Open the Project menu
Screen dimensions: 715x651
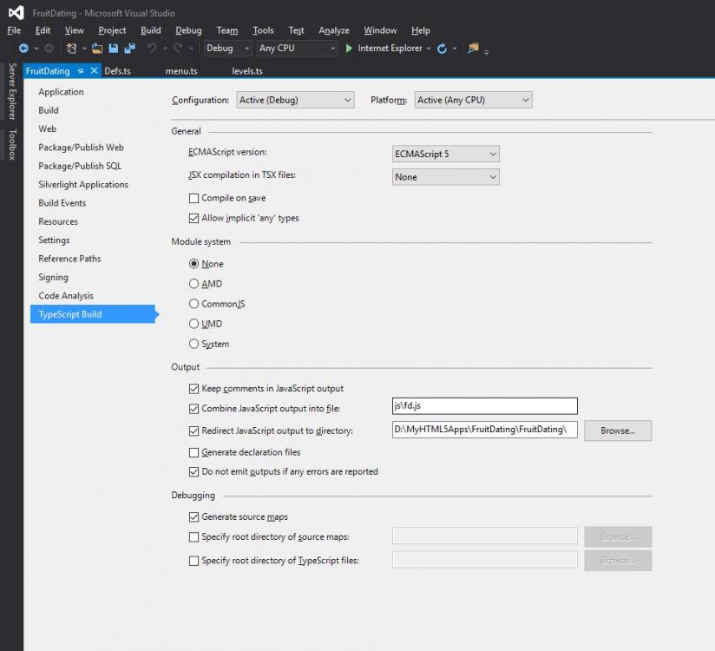[112, 30]
